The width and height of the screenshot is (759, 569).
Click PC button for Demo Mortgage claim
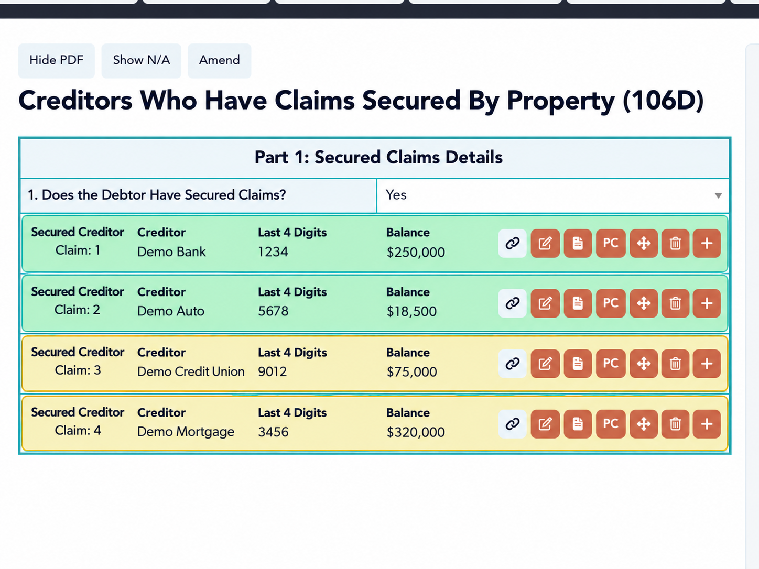click(611, 424)
